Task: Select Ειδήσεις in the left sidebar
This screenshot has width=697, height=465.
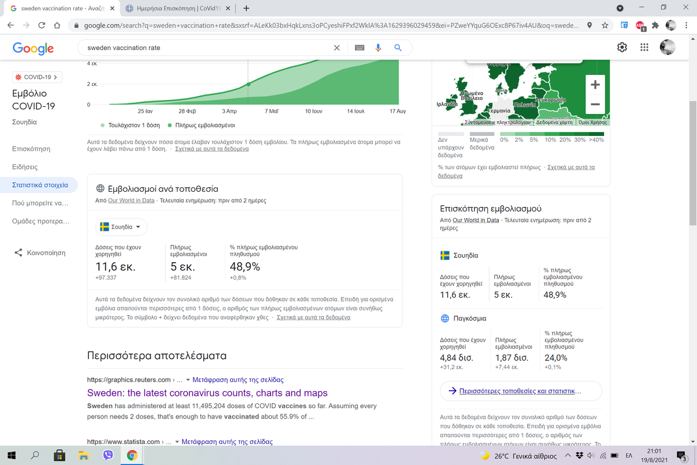Action: [x=25, y=167]
